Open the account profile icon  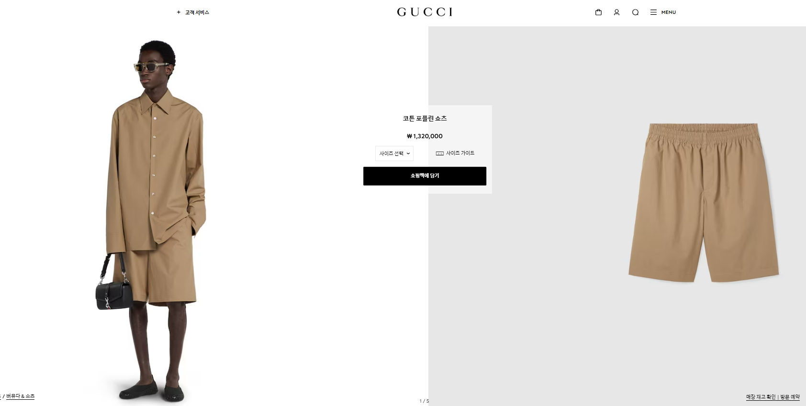[616, 12]
